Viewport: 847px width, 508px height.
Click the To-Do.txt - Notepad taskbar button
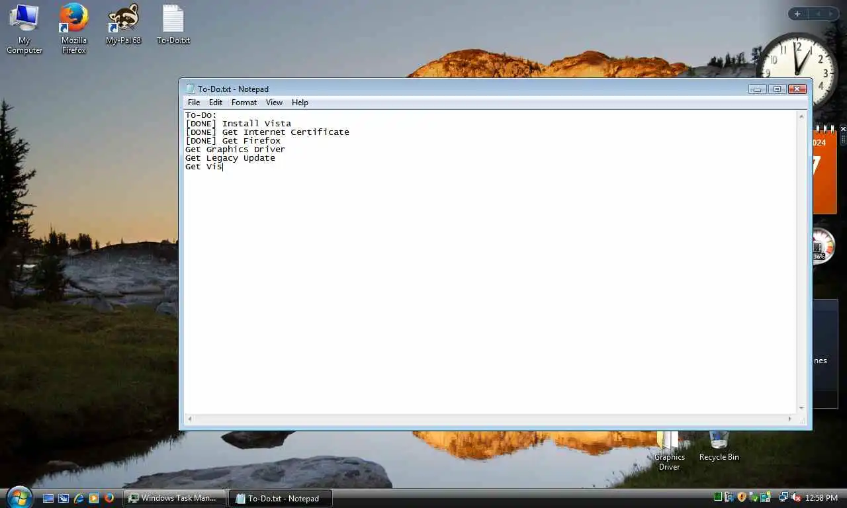pyautogui.click(x=281, y=498)
